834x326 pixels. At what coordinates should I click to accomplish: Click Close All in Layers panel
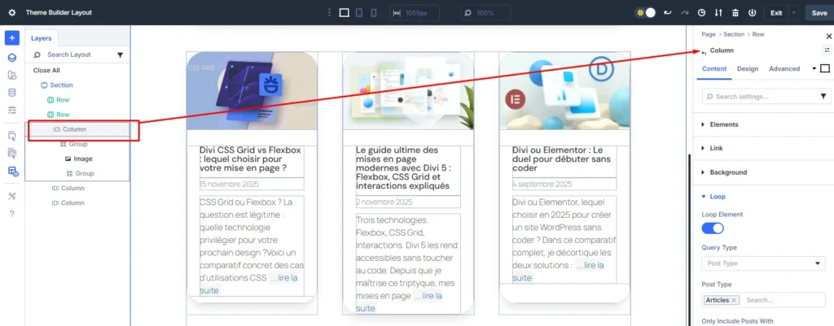pos(46,70)
